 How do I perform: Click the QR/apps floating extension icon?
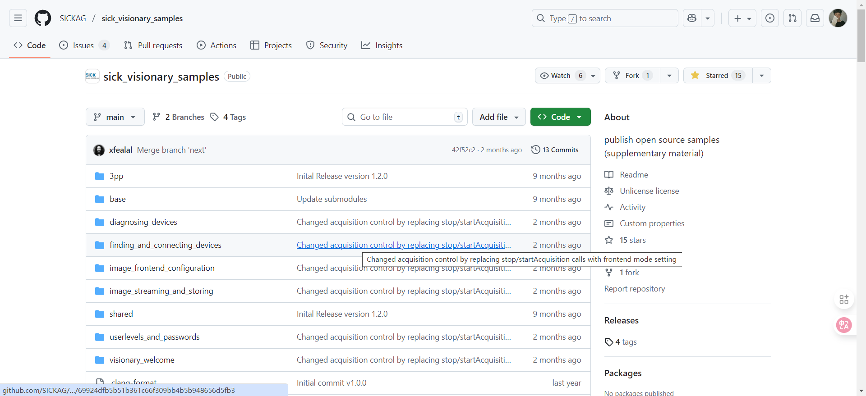tap(844, 300)
